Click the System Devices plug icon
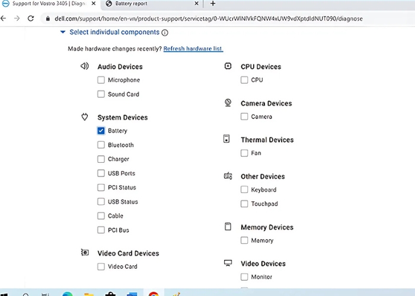415x296 pixels. tap(84, 117)
